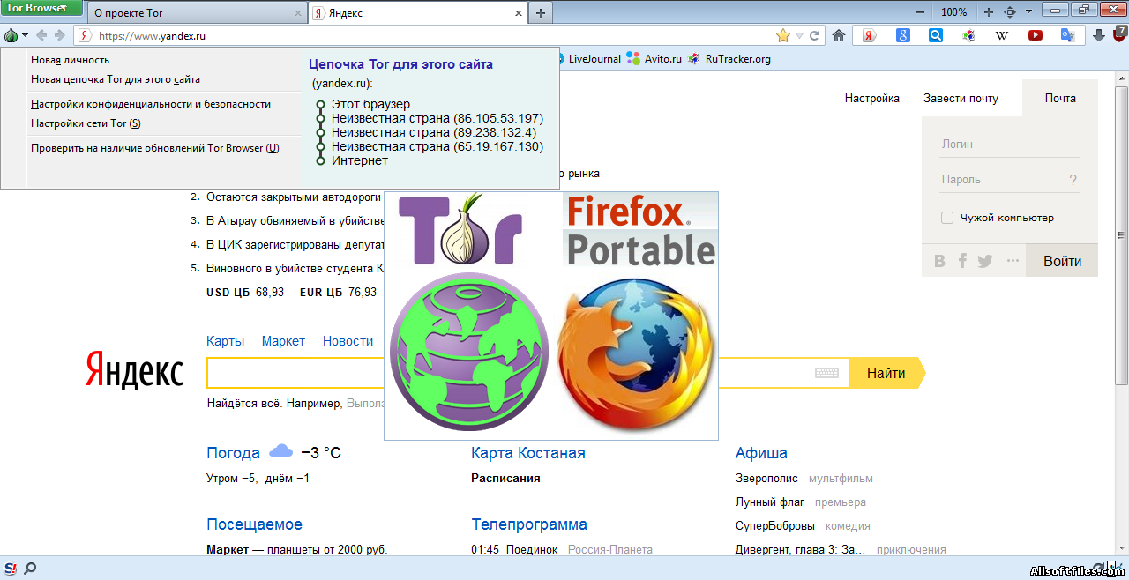
Task: Click the 'Завести почту' link
Action: click(x=961, y=99)
